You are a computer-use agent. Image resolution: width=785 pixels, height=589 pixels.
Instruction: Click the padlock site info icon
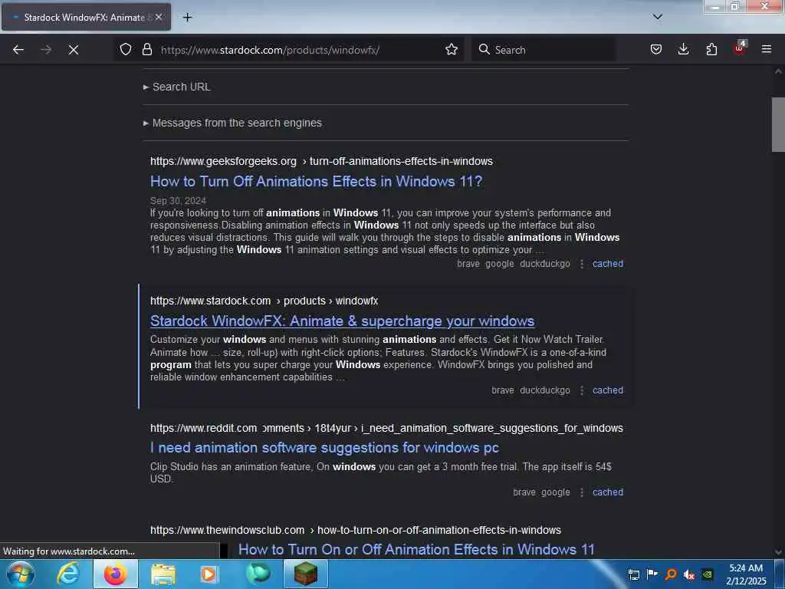tap(146, 49)
